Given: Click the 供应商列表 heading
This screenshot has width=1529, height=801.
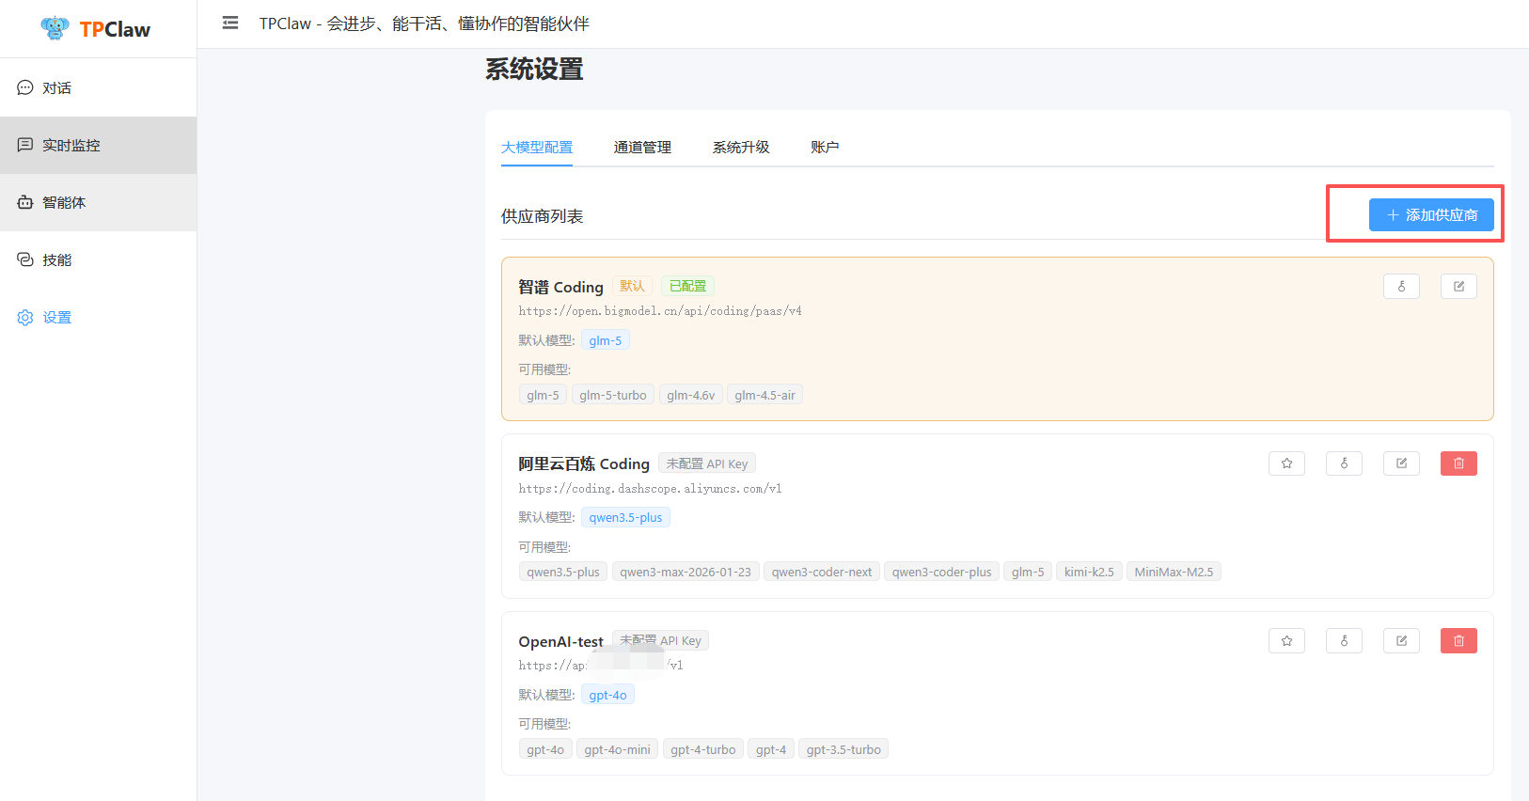Looking at the screenshot, I should tap(542, 216).
